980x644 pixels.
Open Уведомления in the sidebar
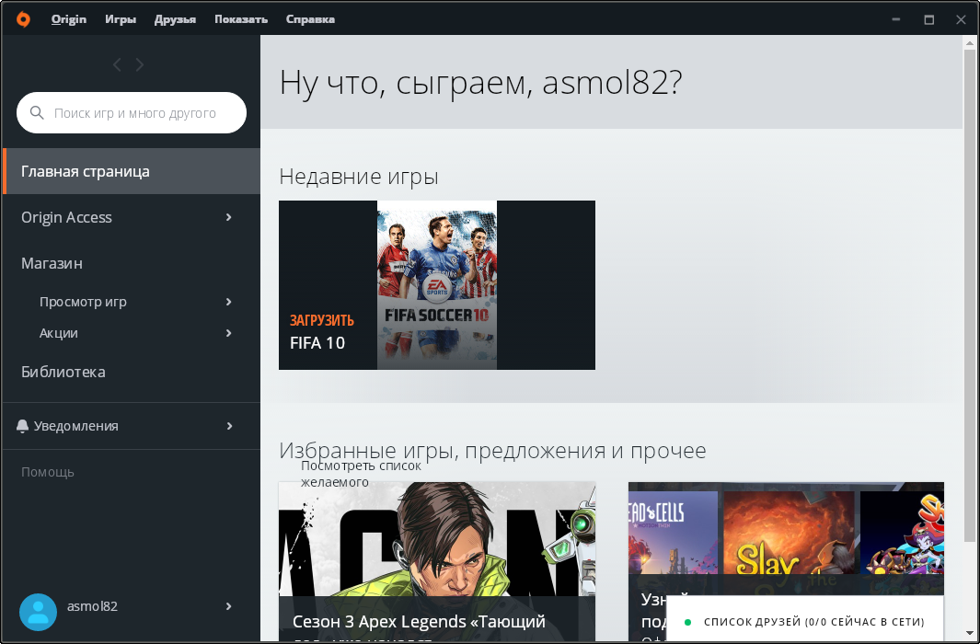(x=75, y=426)
